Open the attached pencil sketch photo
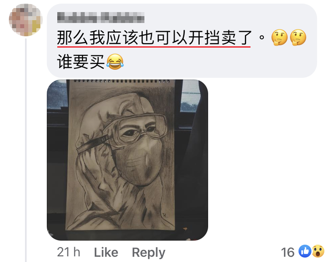 coord(127,160)
